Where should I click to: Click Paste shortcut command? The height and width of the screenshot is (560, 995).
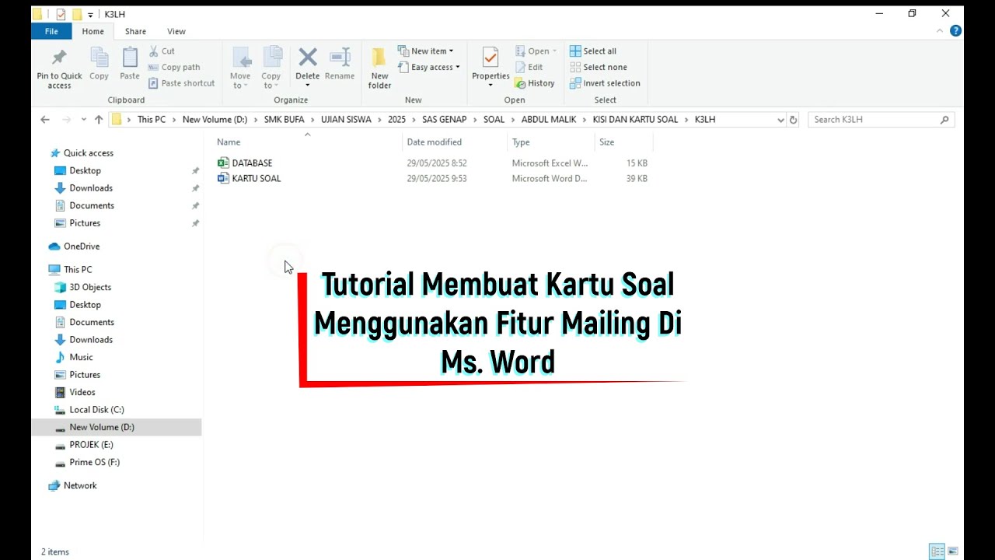pos(181,83)
